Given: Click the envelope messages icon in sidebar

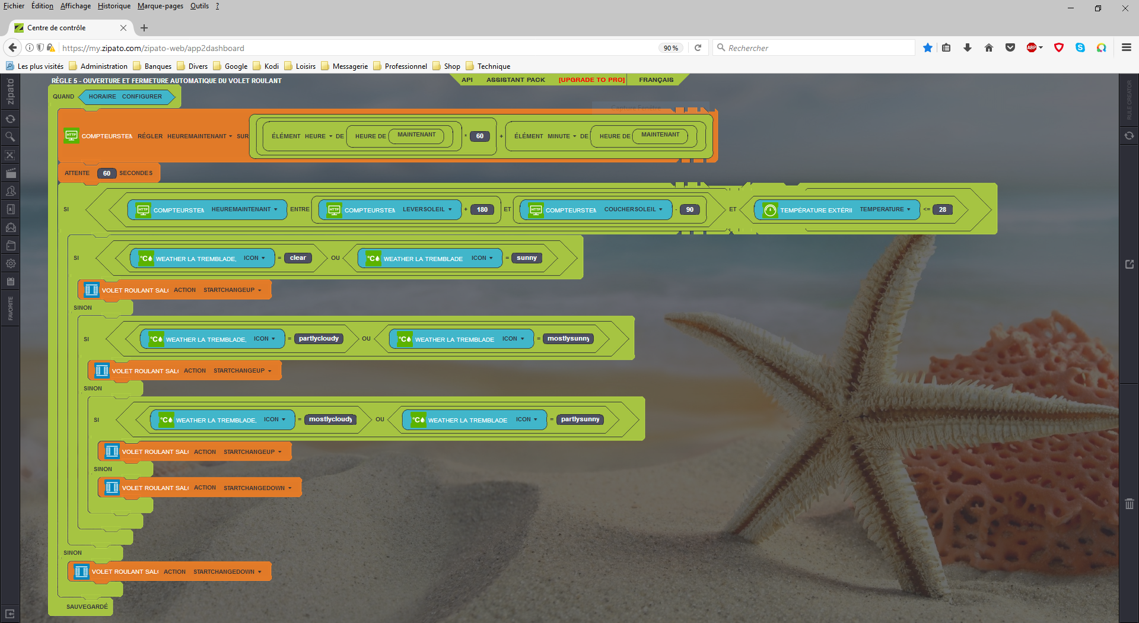Looking at the screenshot, I should click(10, 227).
